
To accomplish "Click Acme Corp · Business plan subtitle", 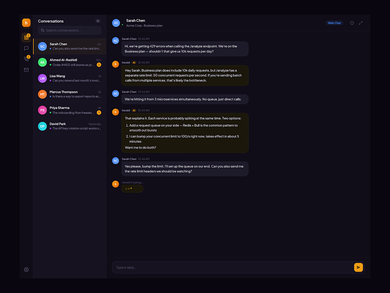I will tap(144, 26).
